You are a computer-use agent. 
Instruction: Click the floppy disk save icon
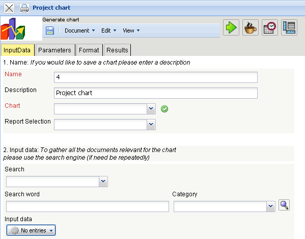[x=50, y=31]
